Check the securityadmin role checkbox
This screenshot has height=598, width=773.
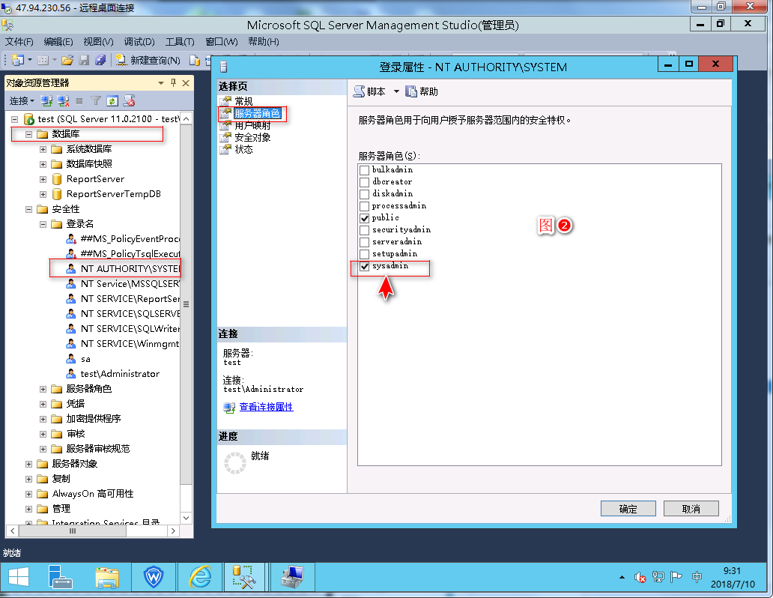coord(364,230)
